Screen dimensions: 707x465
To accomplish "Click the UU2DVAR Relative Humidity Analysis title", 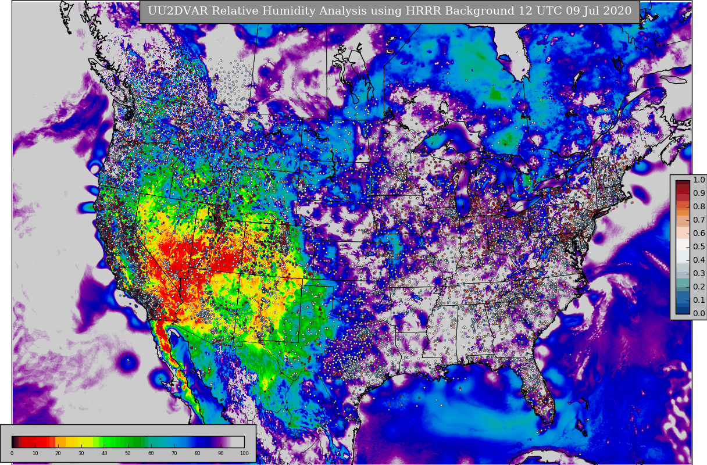I will pos(390,11).
